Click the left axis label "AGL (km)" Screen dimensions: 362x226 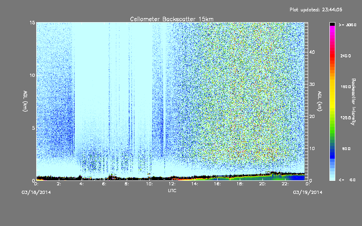pyautogui.click(x=25, y=101)
